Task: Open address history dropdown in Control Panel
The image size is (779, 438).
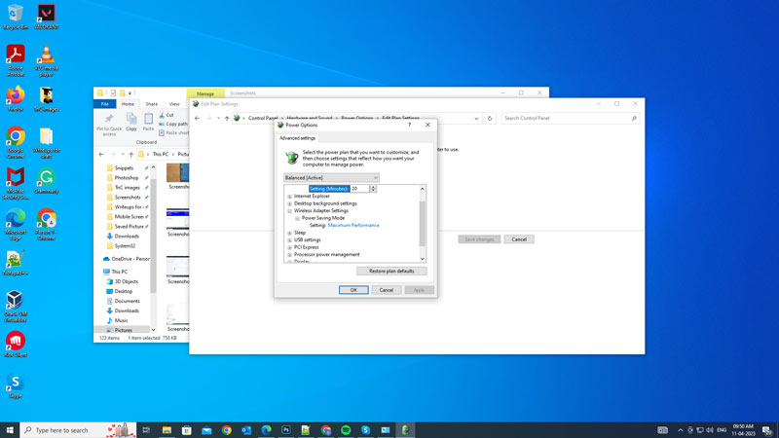Action: pyautogui.click(x=476, y=118)
